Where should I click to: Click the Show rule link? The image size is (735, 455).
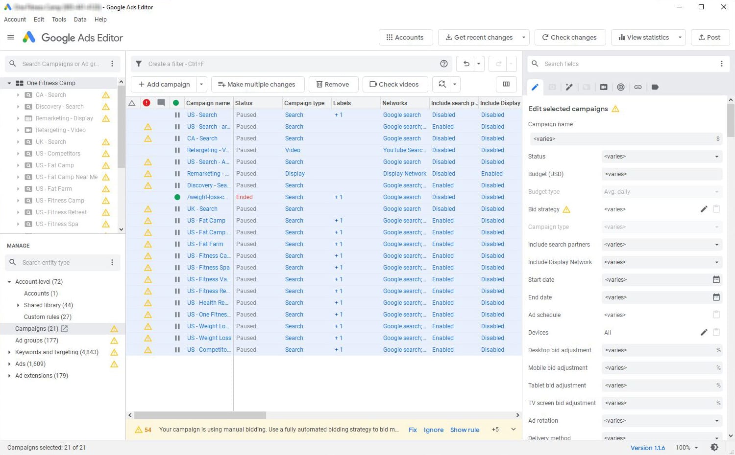click(x=465, y=430)
